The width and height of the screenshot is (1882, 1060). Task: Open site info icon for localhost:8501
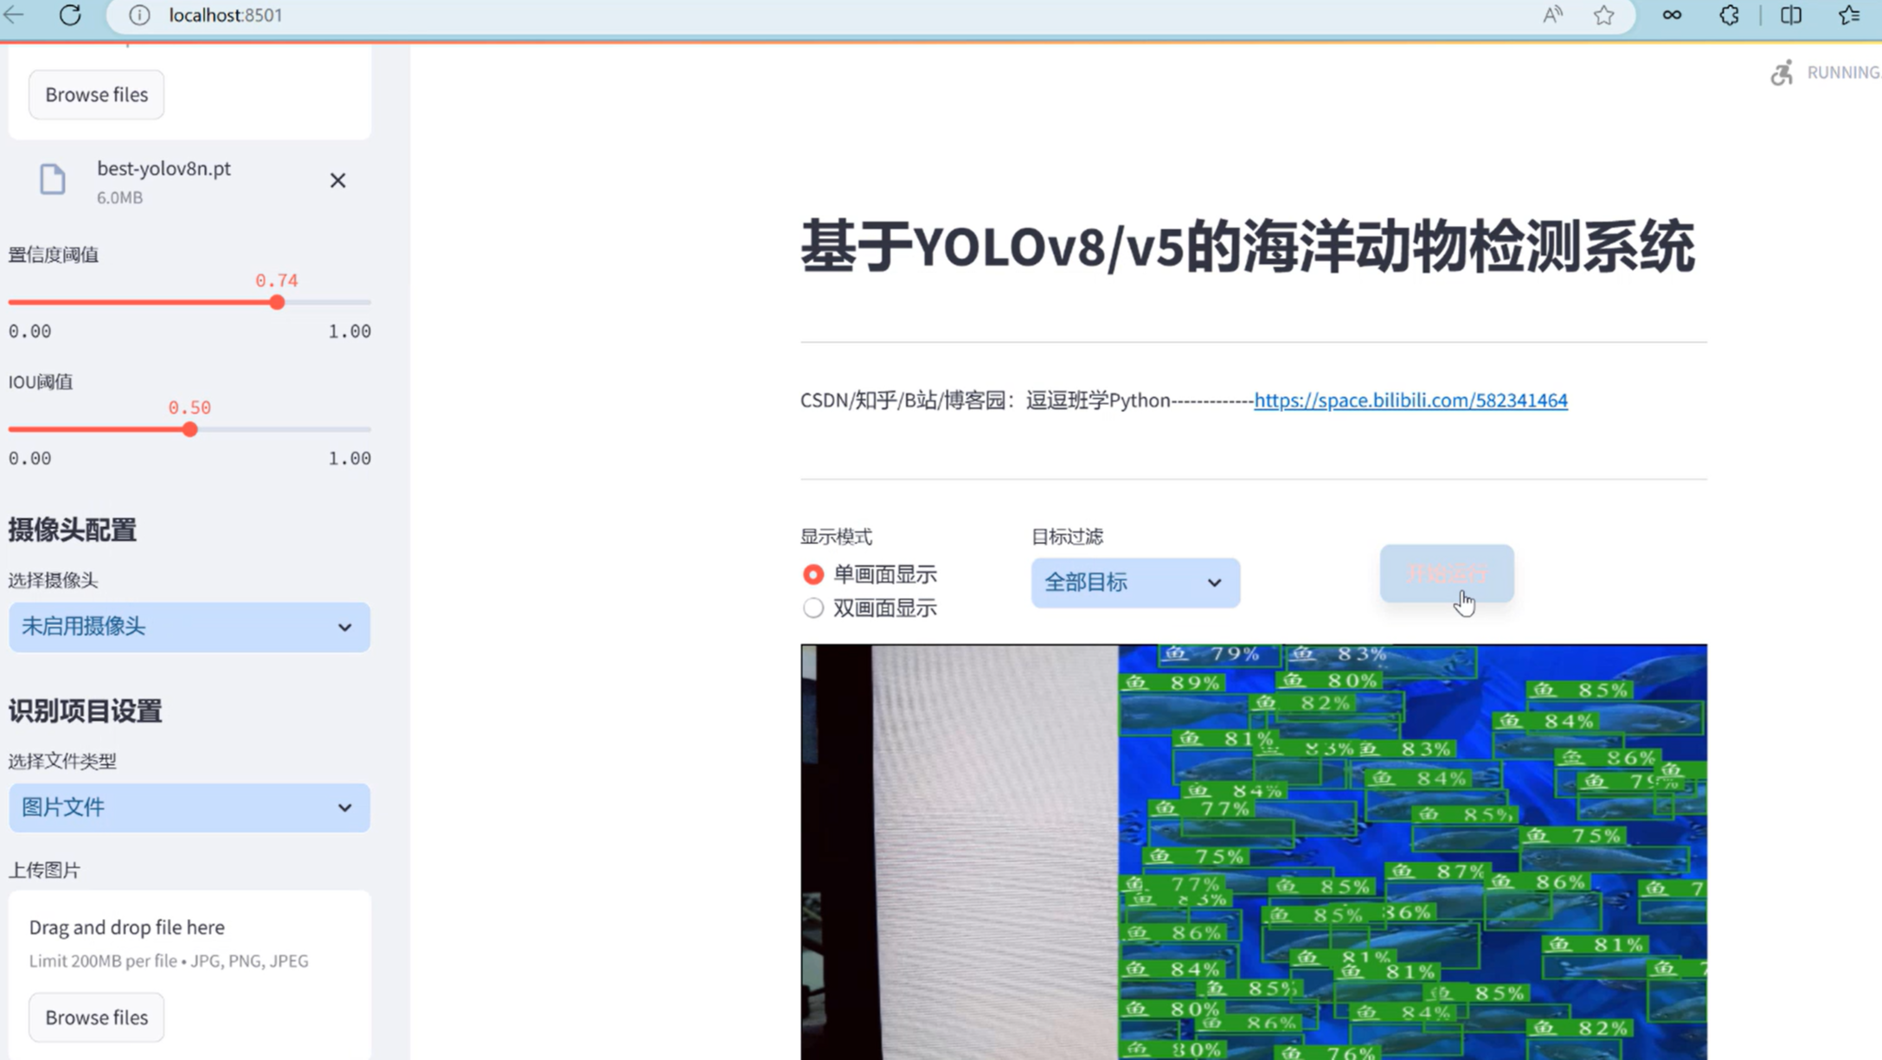point(138,15)
